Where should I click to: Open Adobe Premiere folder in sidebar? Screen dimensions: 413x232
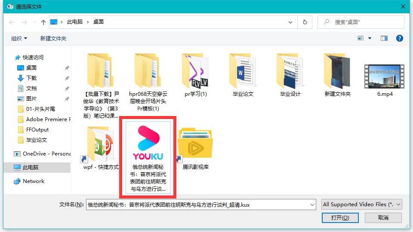pyautogui.click(x=44, y=119)
